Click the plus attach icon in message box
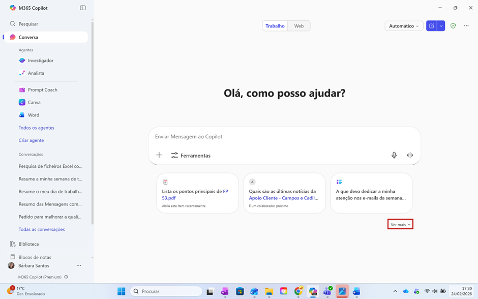The width and height of the screenshot is (478, 299). 159,155
